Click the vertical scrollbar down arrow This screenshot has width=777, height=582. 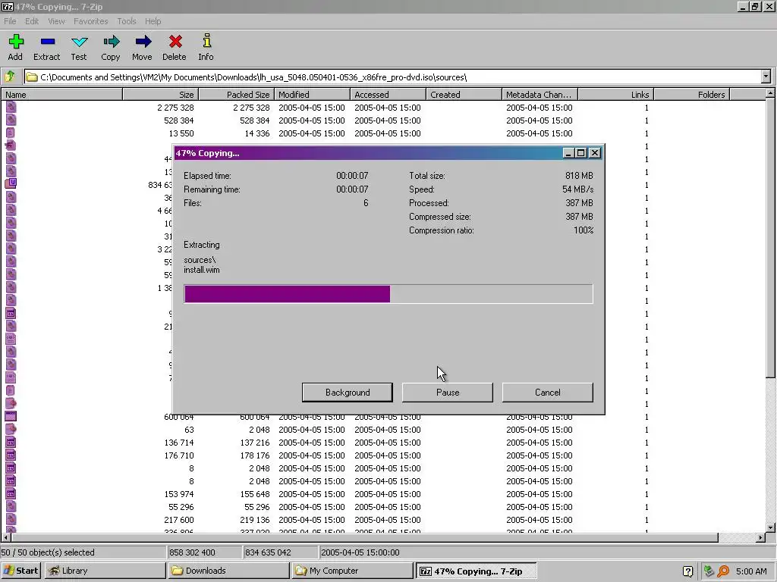coord(771,527)
